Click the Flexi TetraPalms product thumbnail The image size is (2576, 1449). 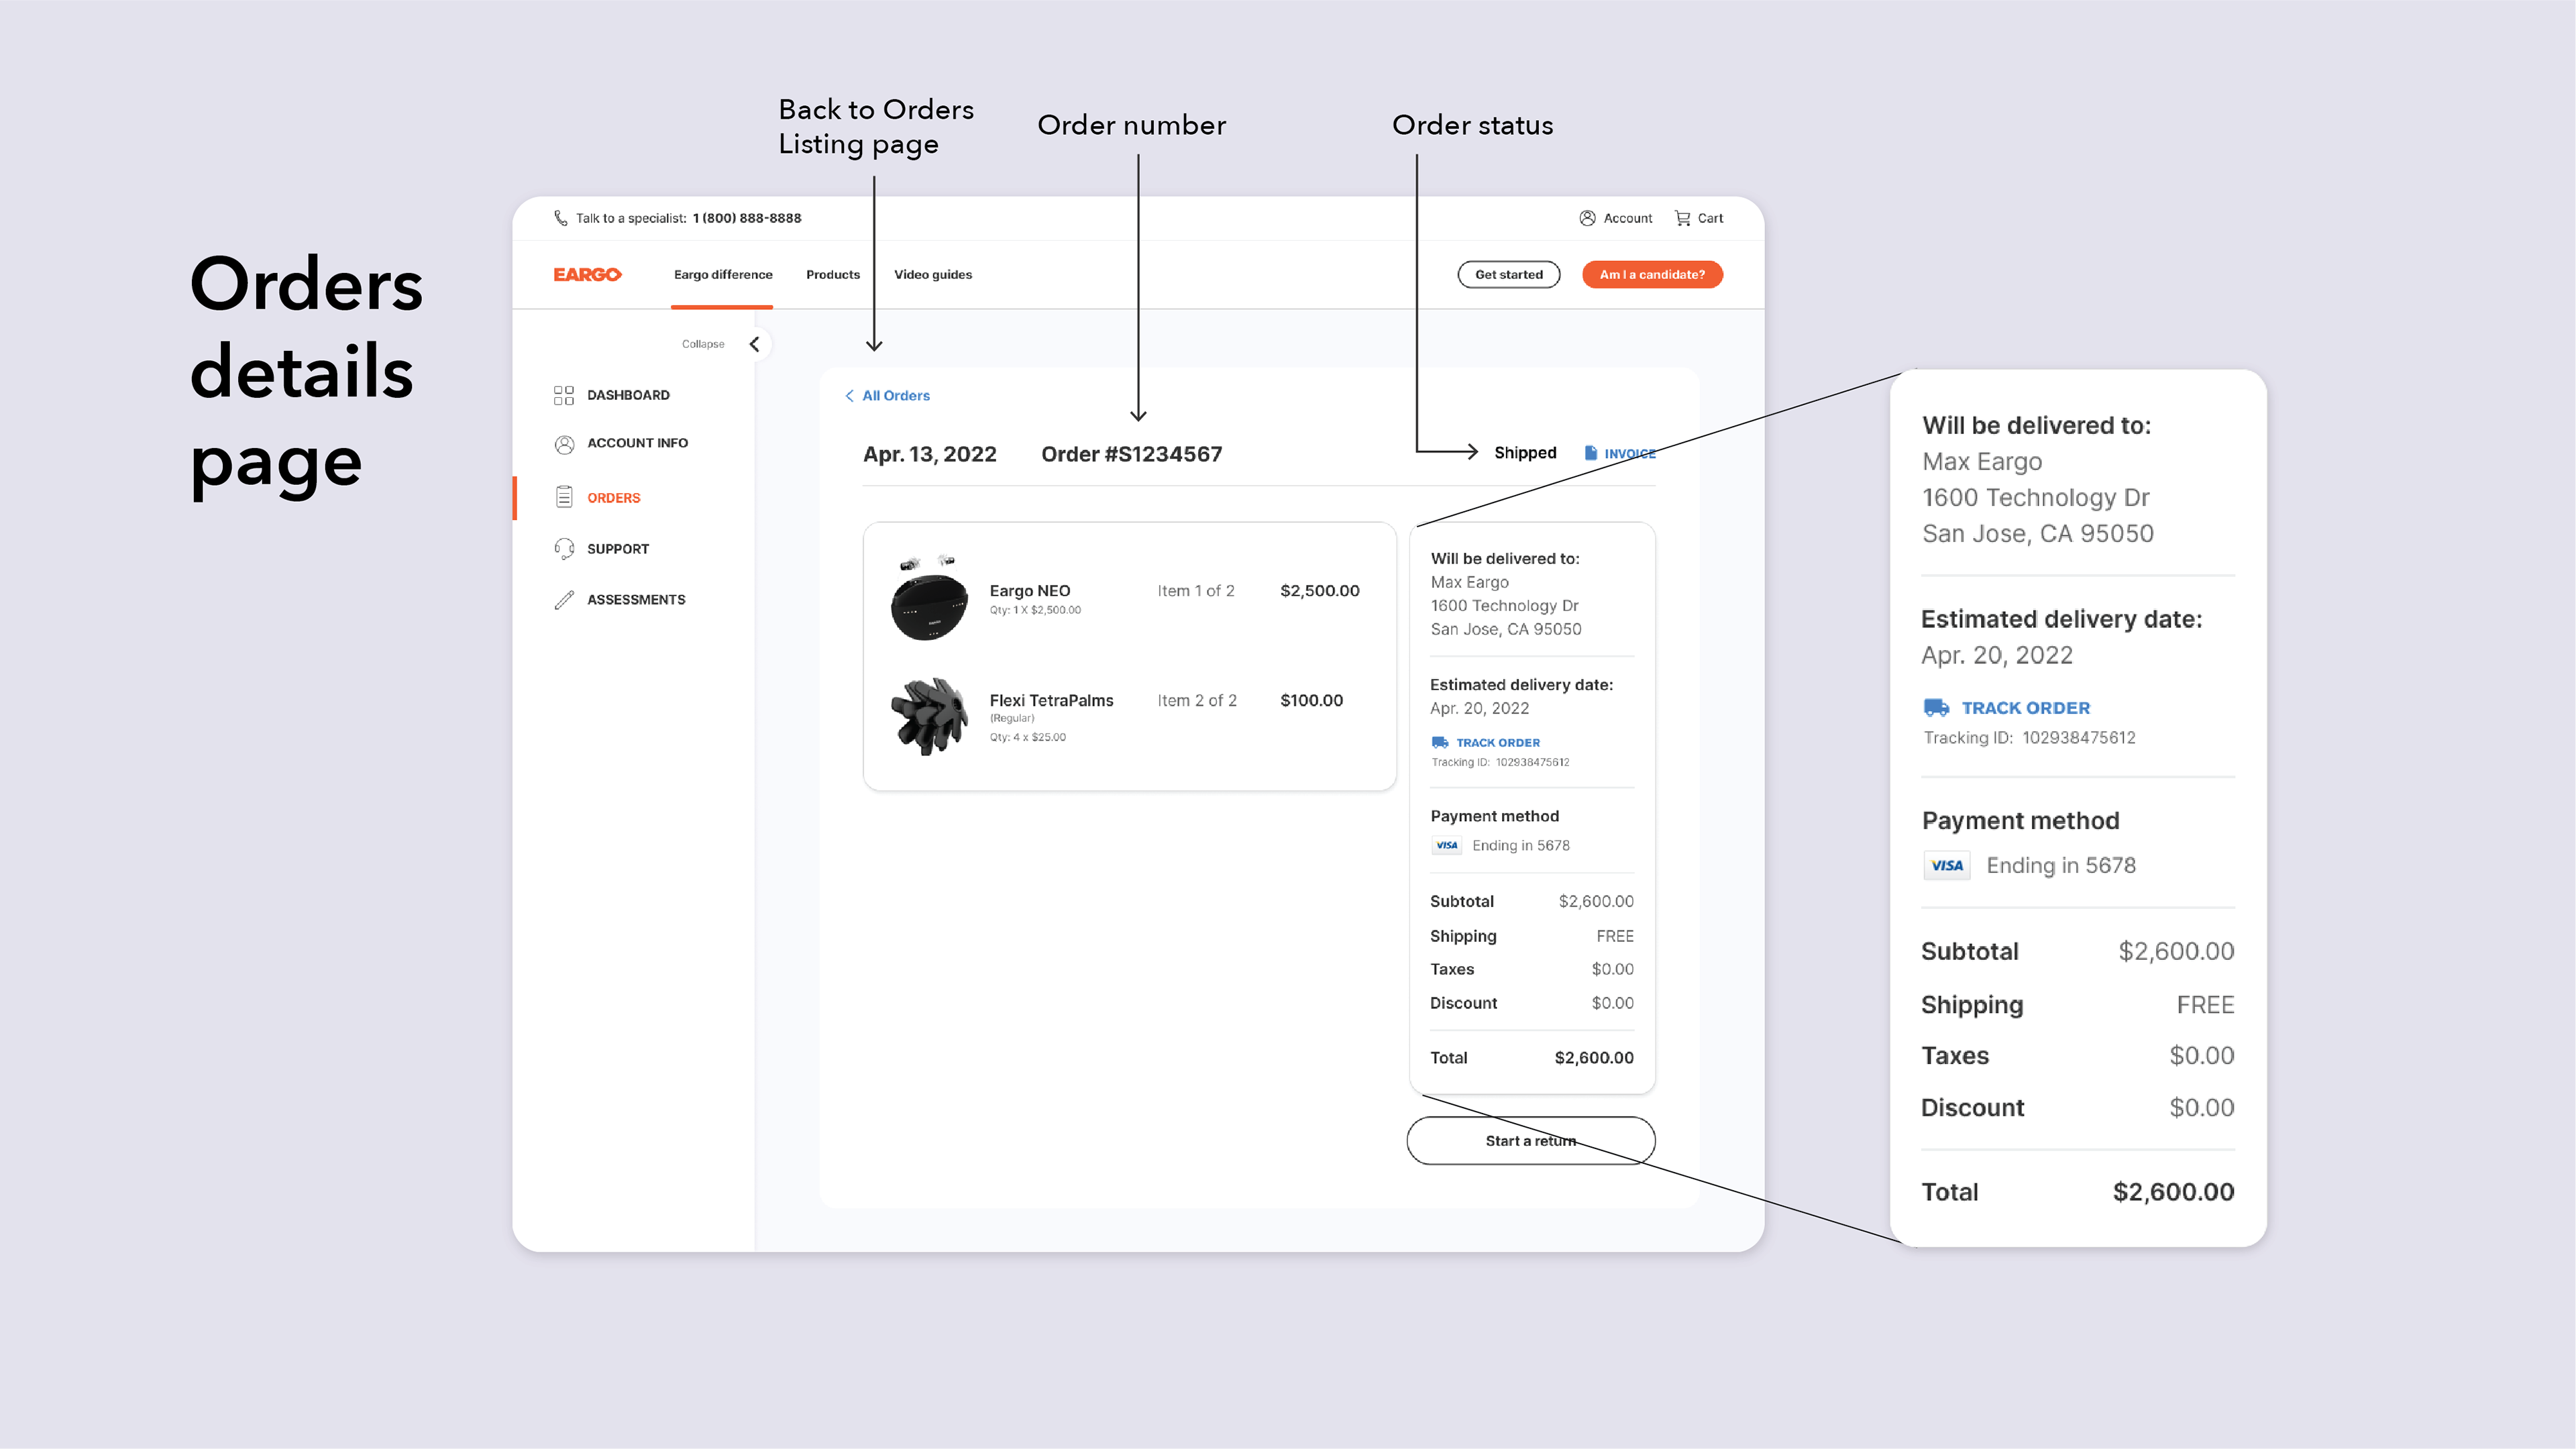(x=929, y=716)
